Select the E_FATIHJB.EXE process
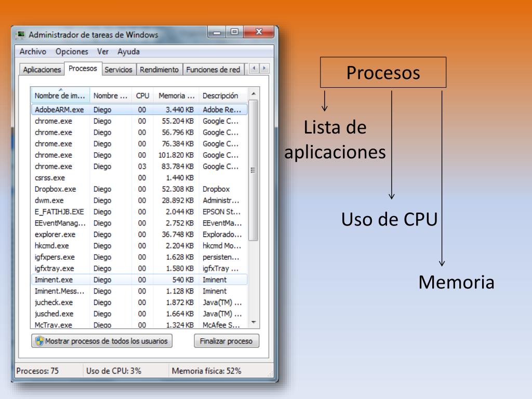This screenshot has height=399, width=532. click(139, 212)
